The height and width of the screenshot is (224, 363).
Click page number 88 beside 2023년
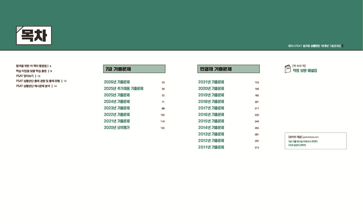click(163, 108)
